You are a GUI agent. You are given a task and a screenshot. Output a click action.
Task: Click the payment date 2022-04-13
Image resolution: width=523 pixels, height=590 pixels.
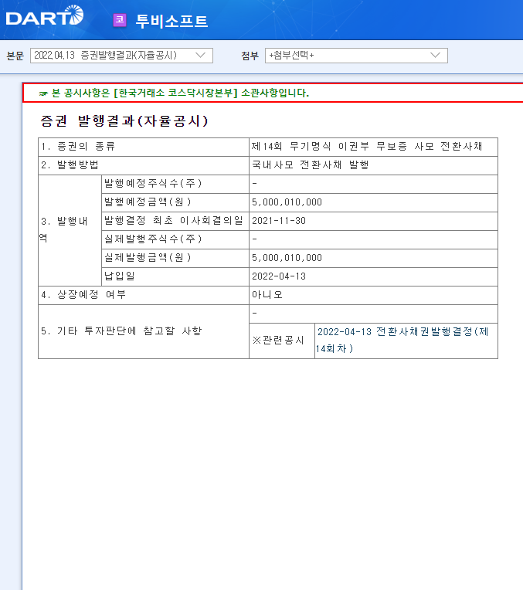coord(279,276)
